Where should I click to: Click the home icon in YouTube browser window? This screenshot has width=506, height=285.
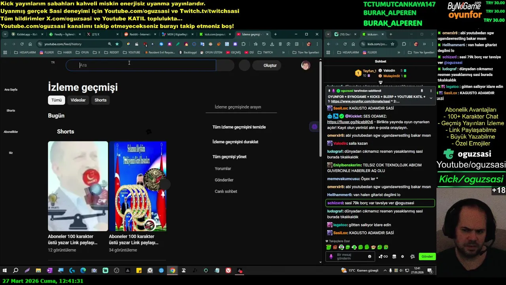(30, 44)
